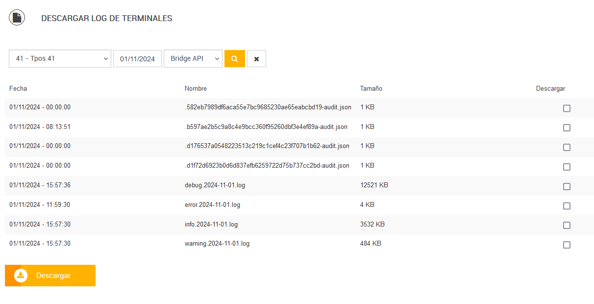The height and width of the screenshot is (304, 594).
Task: Click the Nombre column header
Action: pos(196,89)
